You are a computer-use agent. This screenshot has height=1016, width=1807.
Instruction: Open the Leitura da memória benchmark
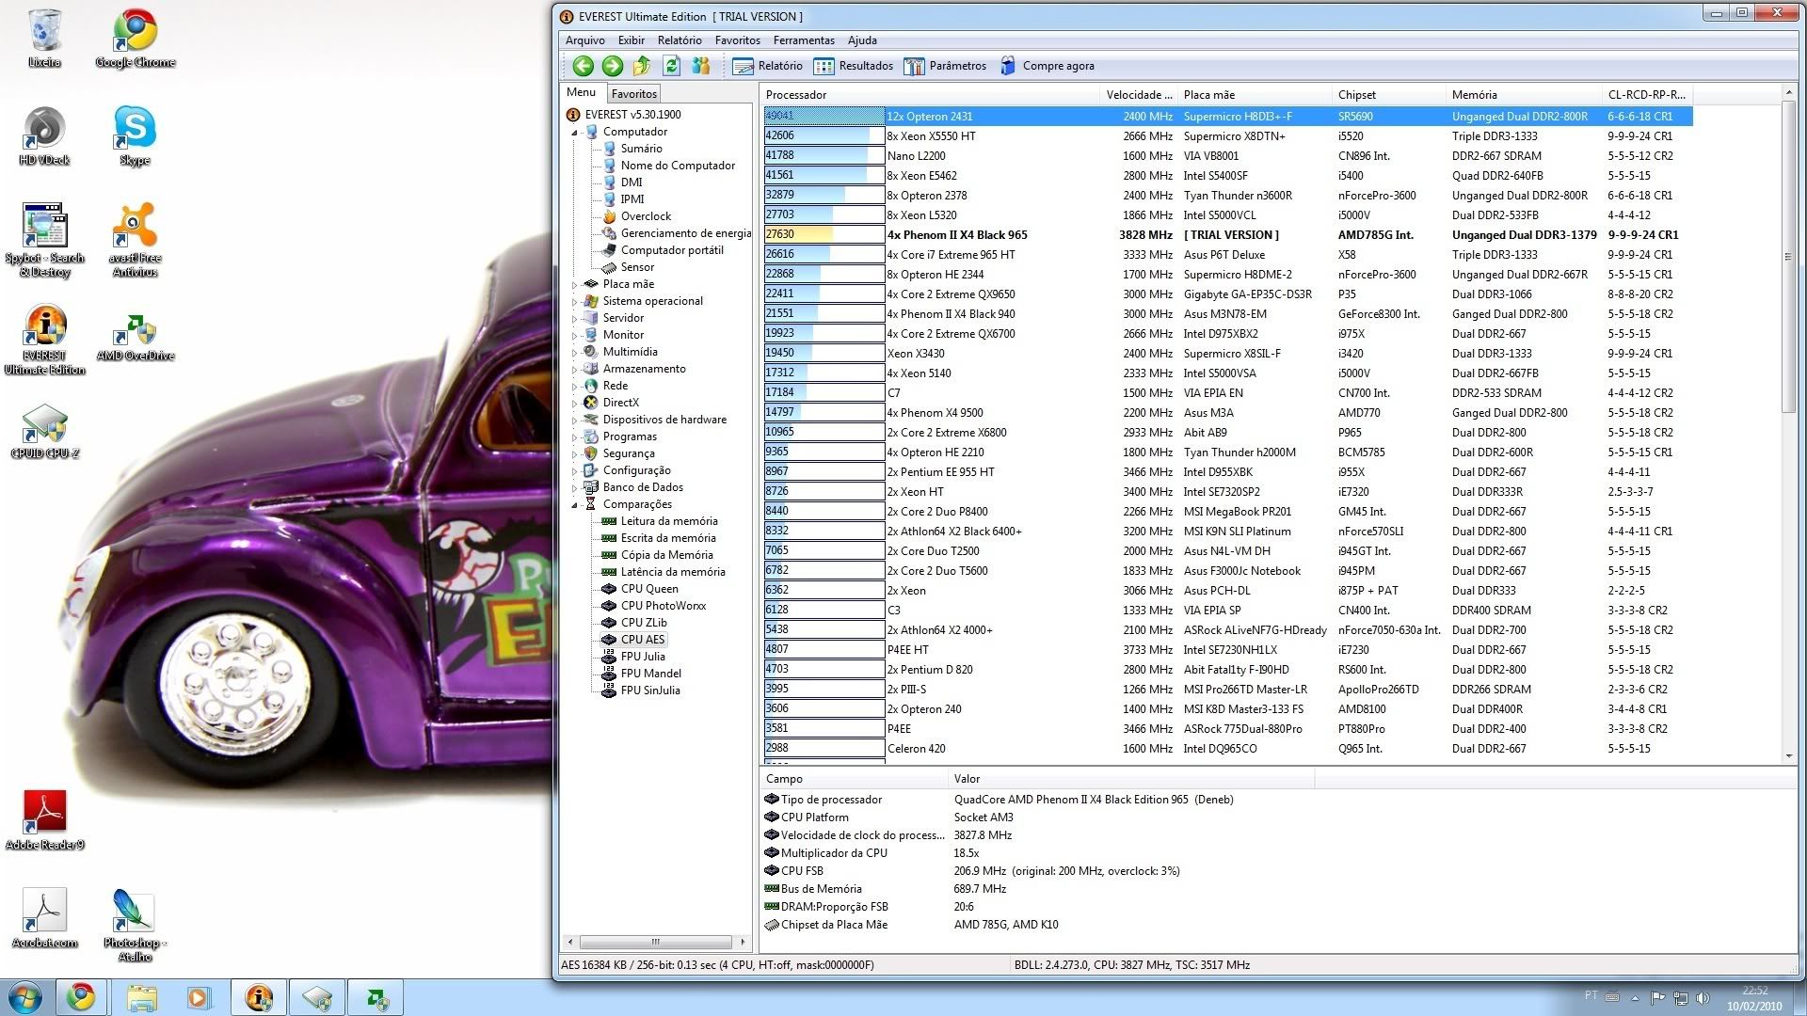tap(671, 520)
